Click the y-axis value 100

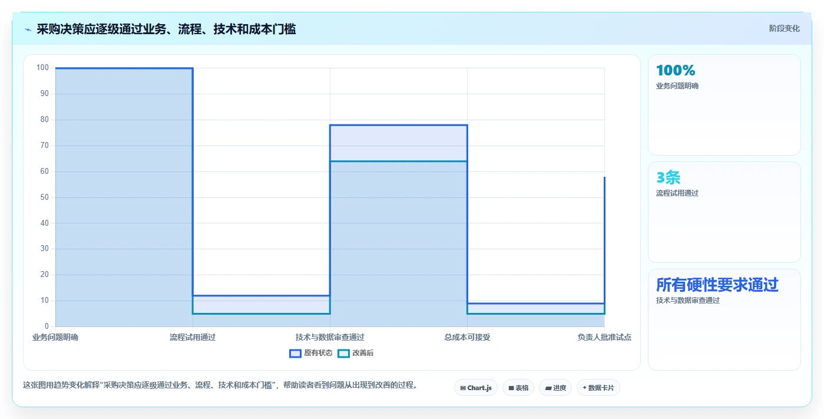click(x=42, y=68)
